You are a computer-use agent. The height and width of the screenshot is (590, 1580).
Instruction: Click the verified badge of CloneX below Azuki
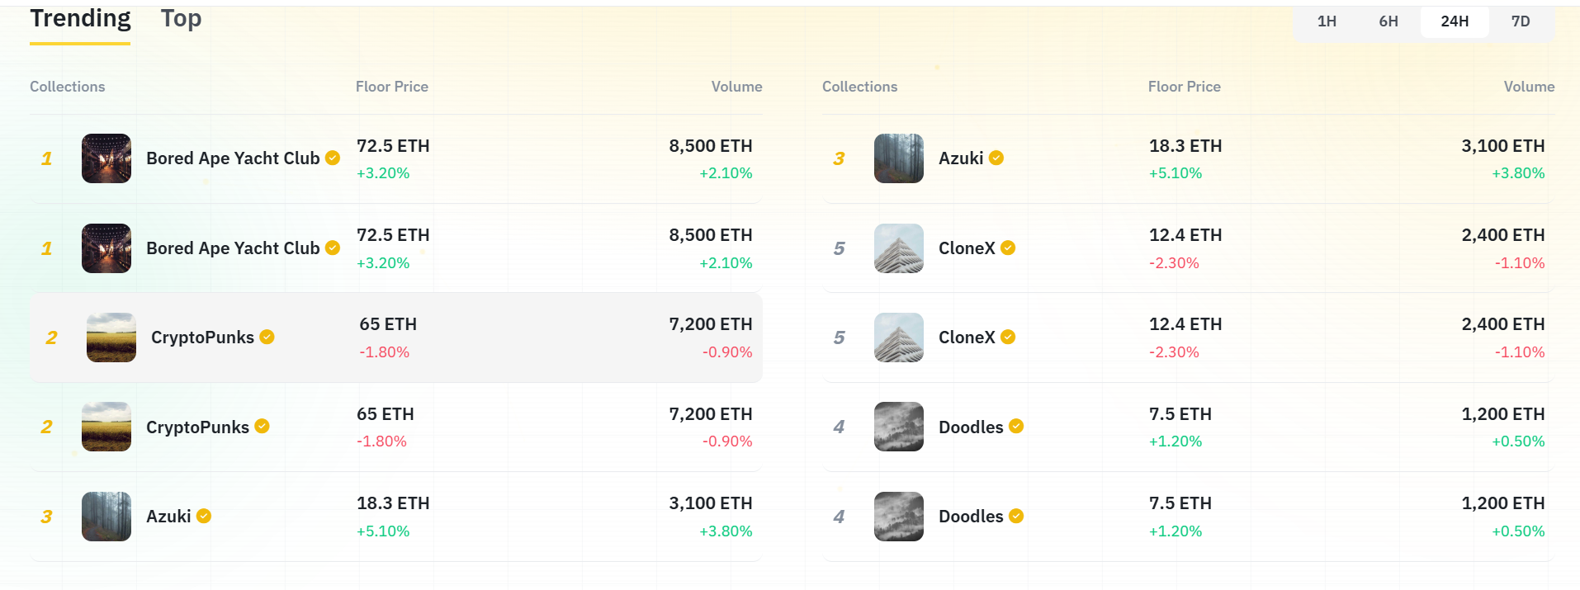tap(1008, 248)
